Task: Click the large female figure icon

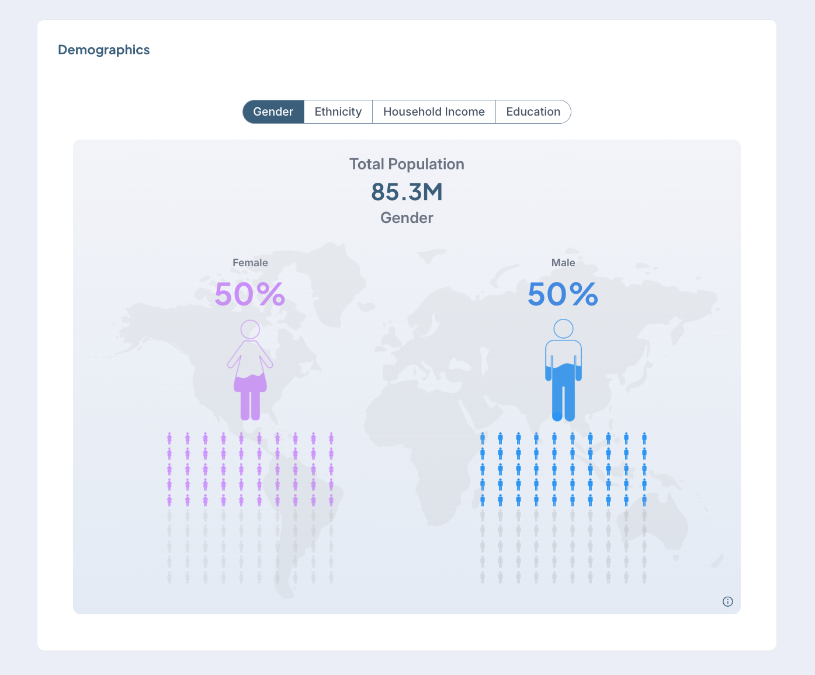Action: [250, 370]
